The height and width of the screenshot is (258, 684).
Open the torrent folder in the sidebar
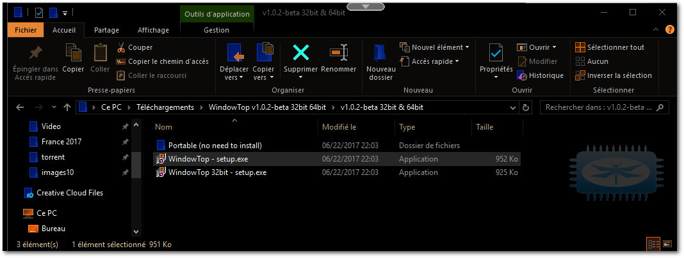click(53, 156)
